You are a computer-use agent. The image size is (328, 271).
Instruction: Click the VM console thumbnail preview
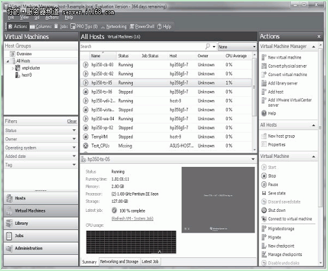[x=218, y=200]
